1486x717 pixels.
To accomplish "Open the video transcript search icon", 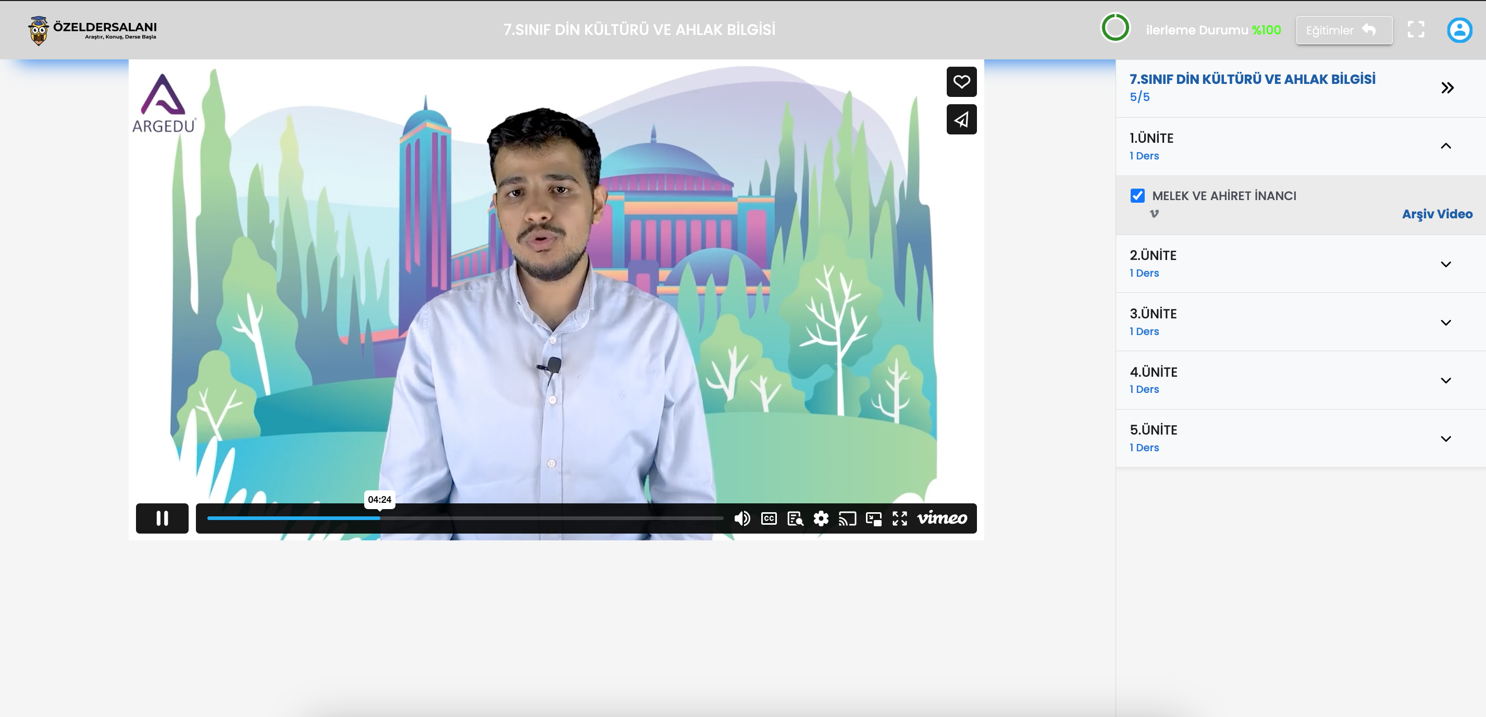I will (795, 518).
